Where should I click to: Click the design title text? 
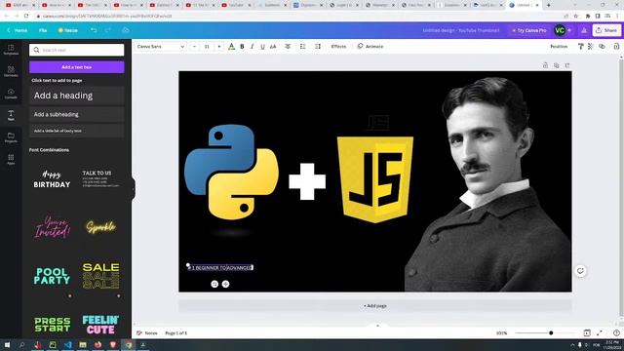point(461,30)
